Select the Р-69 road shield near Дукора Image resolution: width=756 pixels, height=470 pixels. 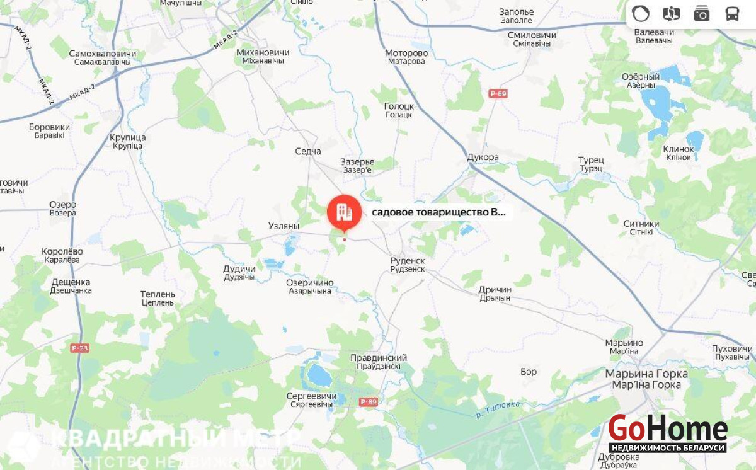click(498, 93)
